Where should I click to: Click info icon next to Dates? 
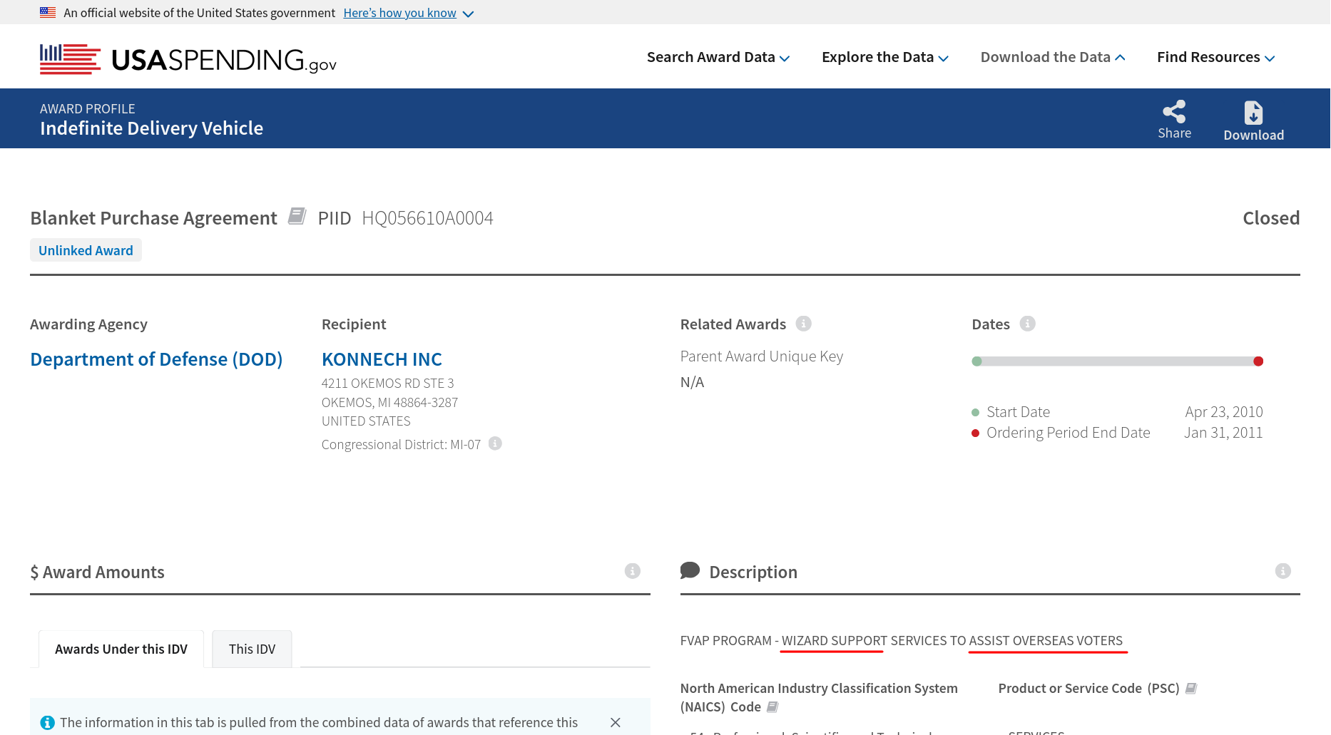click(x=1027, y=324)
